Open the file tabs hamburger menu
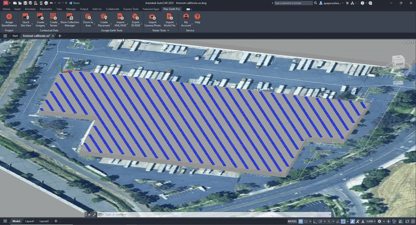 coord(5,36)
